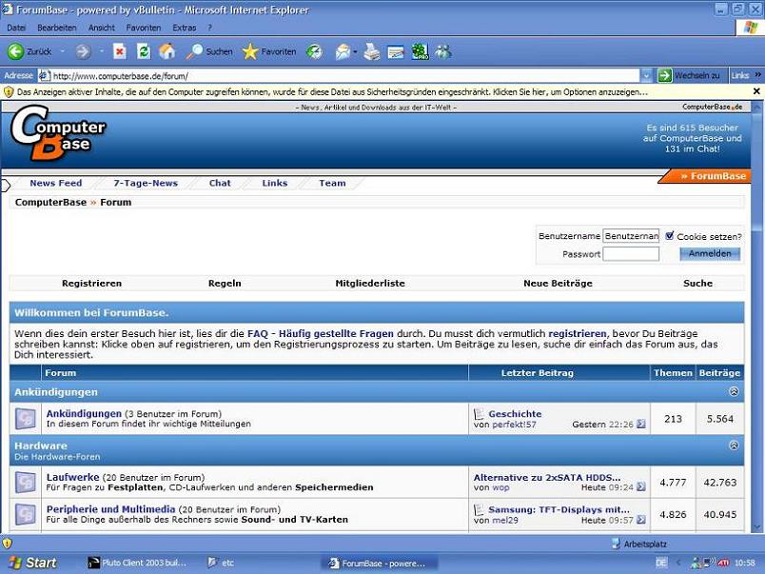Screen dimensions: 765x574
Task: Open the Registrieren link
Action: point(91,283)
